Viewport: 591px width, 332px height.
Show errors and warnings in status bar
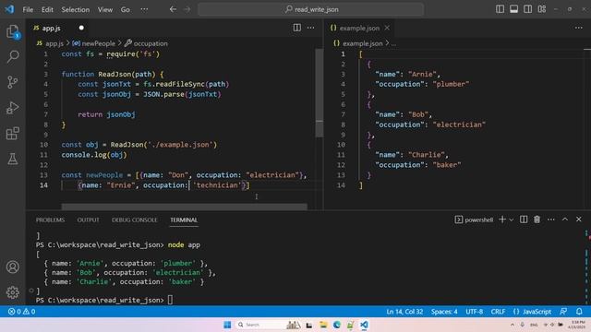21,312
